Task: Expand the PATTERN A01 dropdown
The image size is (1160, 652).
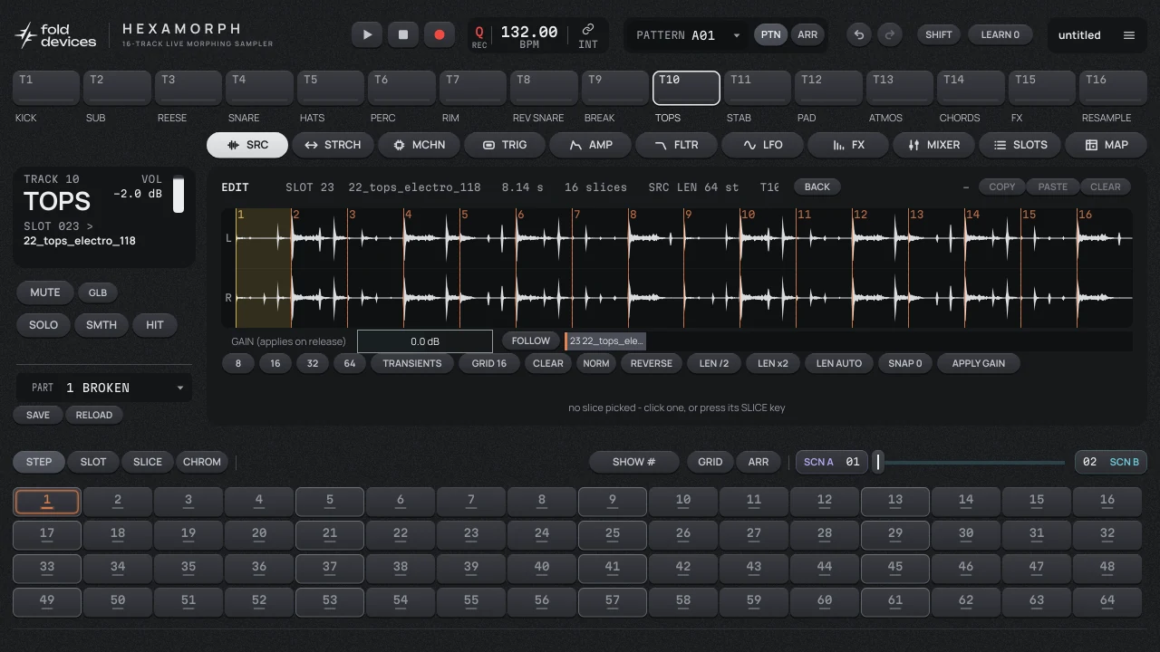Action: click(689, 35)
